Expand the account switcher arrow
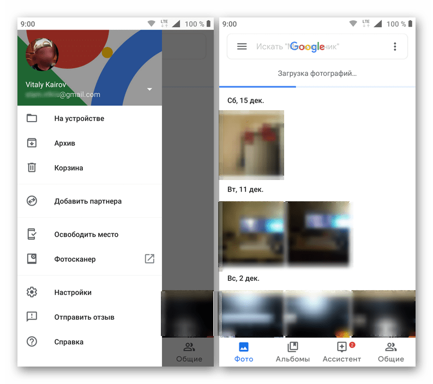Image resolution: width=433 pixels, height=384 pixels. (149, 89)
